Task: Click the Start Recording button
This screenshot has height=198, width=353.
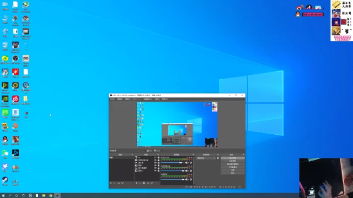Action: 233,161
